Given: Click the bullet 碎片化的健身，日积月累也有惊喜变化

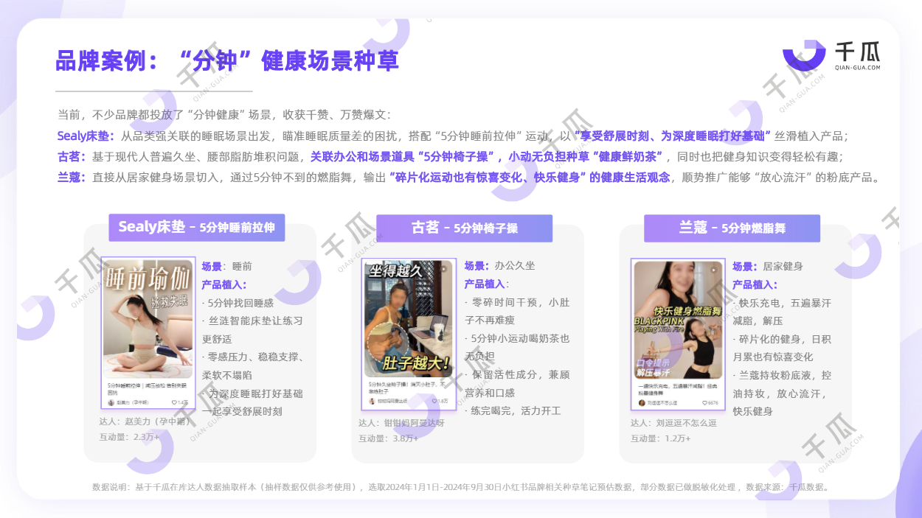Looking at the screenshot, I should [x=782, y=348].
